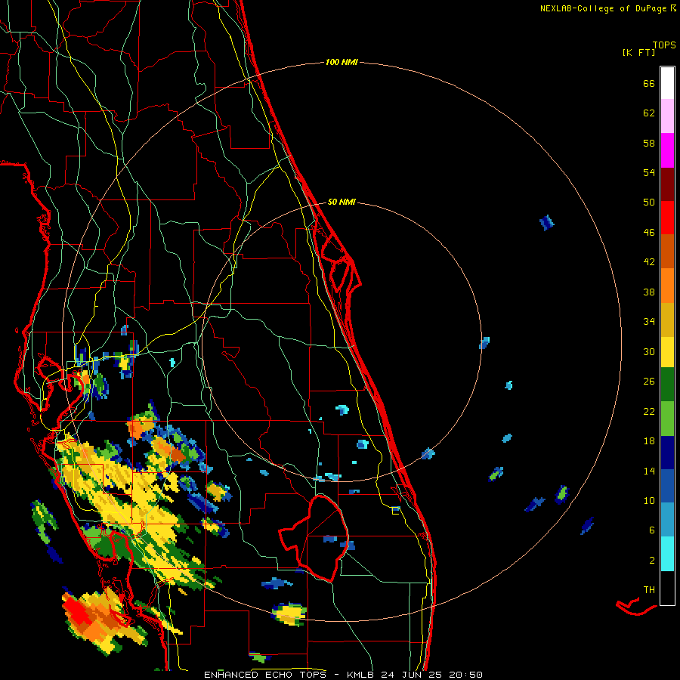Select the "6" legend value

pyautogui.click(x=652, y=530)
